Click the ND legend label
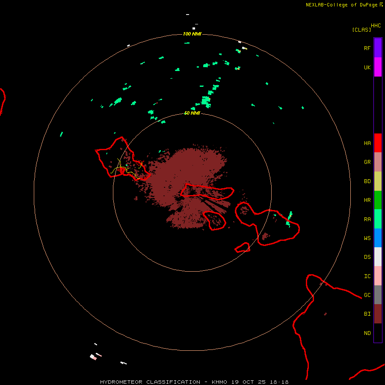Screen dimensions: 385x385 [367, 333]
